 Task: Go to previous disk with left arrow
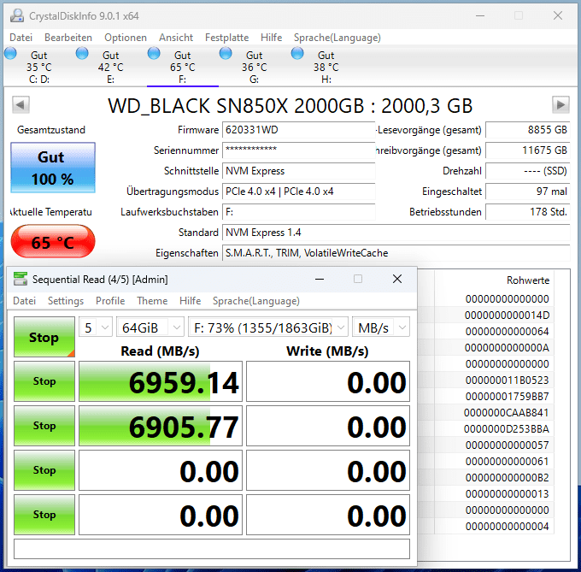21,105
